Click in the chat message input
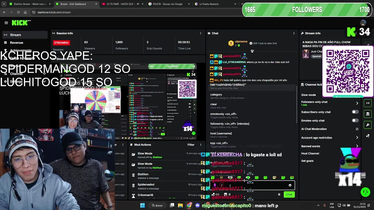Image resolution: width=374 pixels, height=210 pixels. [252, 185]
